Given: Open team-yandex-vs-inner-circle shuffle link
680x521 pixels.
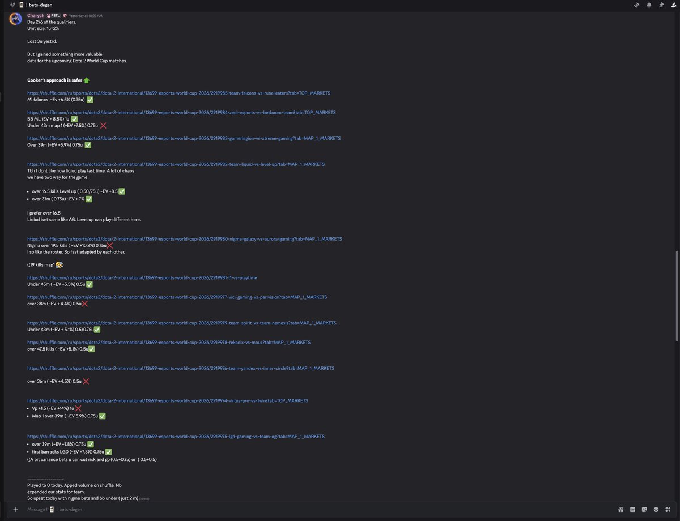Looking at the screenshot, I should [x=181, y=368].
